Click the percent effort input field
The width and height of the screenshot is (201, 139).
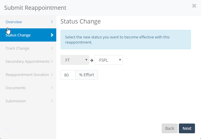[x=68, y=75]
